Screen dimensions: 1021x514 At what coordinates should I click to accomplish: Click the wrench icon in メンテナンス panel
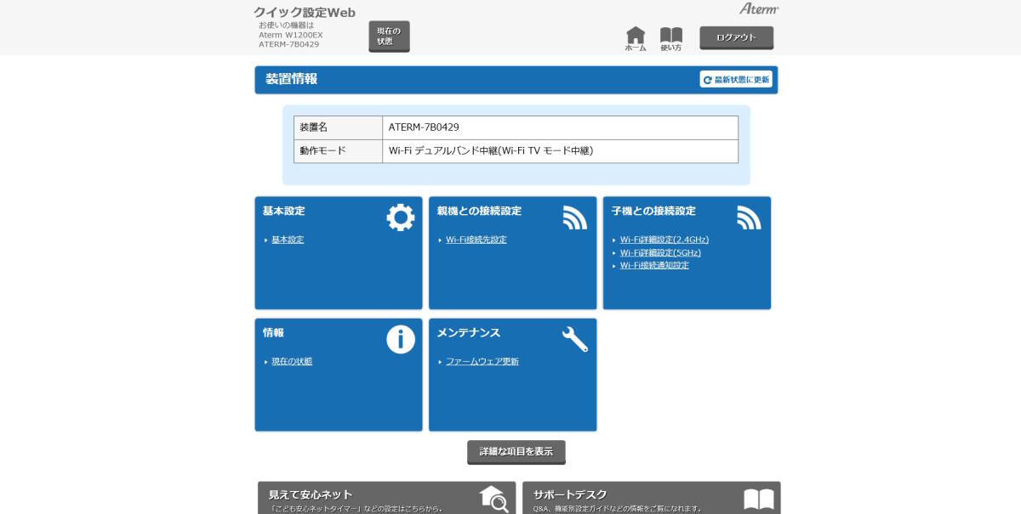point(574,338)
